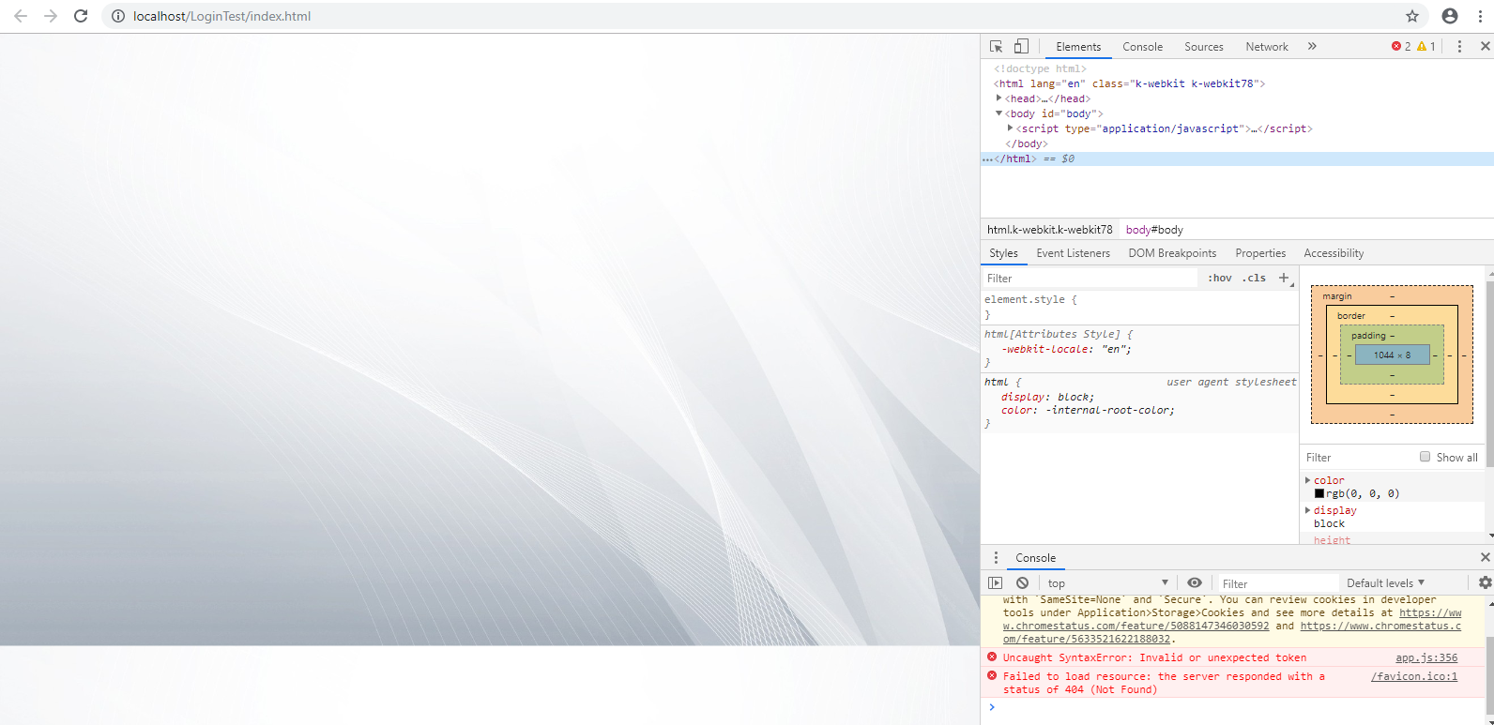The image size is (1494, 725).
Task: Open the Accessibility tab
Action: point(1334,253)
